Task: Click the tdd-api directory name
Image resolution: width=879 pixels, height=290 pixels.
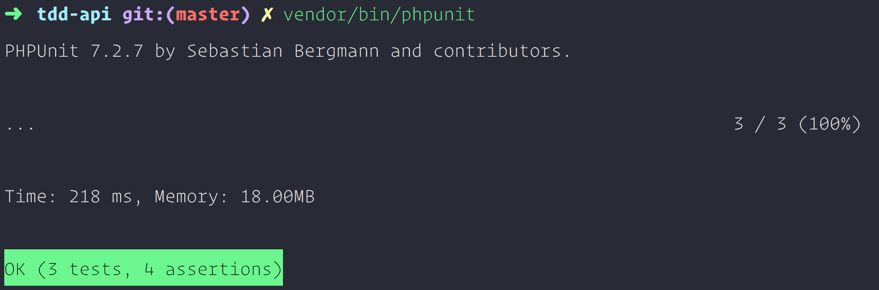Action: (x=74, y=14)
